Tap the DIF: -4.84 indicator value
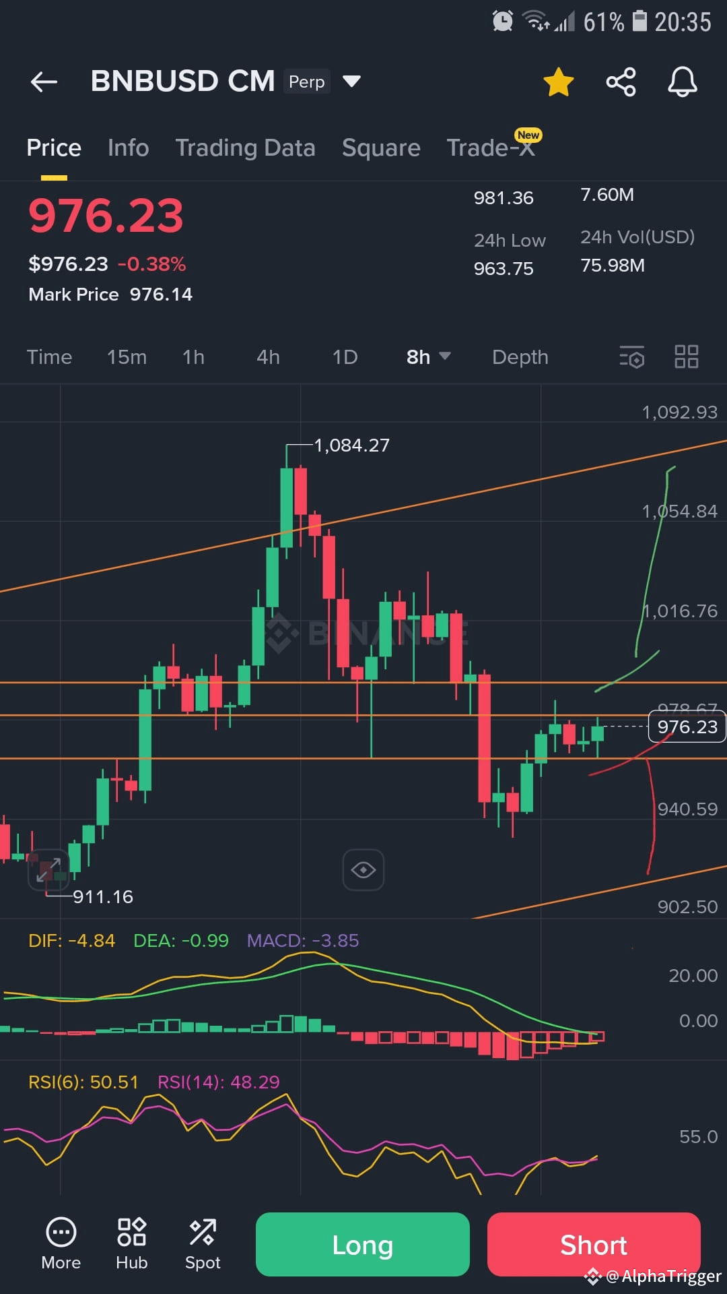The height and width of the screenshot is (1294, 727). [72, 940]
